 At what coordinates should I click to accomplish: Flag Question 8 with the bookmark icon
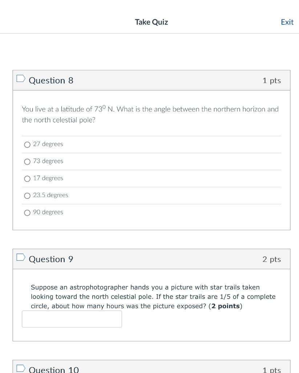(21, 79)
